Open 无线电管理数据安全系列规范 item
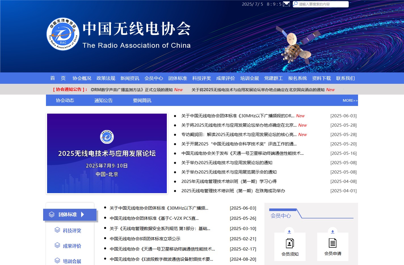The height and width of the screenshot is (265, 404). point(160,228)
